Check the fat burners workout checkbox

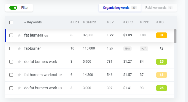tap(11, 75)
